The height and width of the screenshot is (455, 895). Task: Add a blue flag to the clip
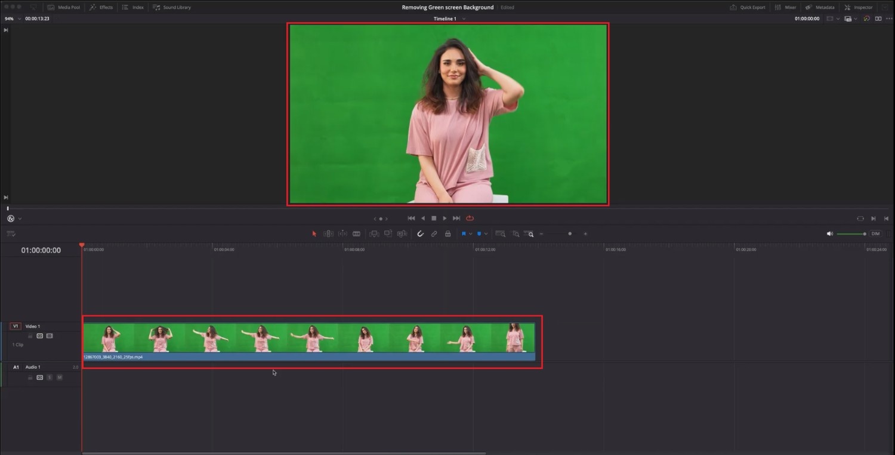coord(464,234)
